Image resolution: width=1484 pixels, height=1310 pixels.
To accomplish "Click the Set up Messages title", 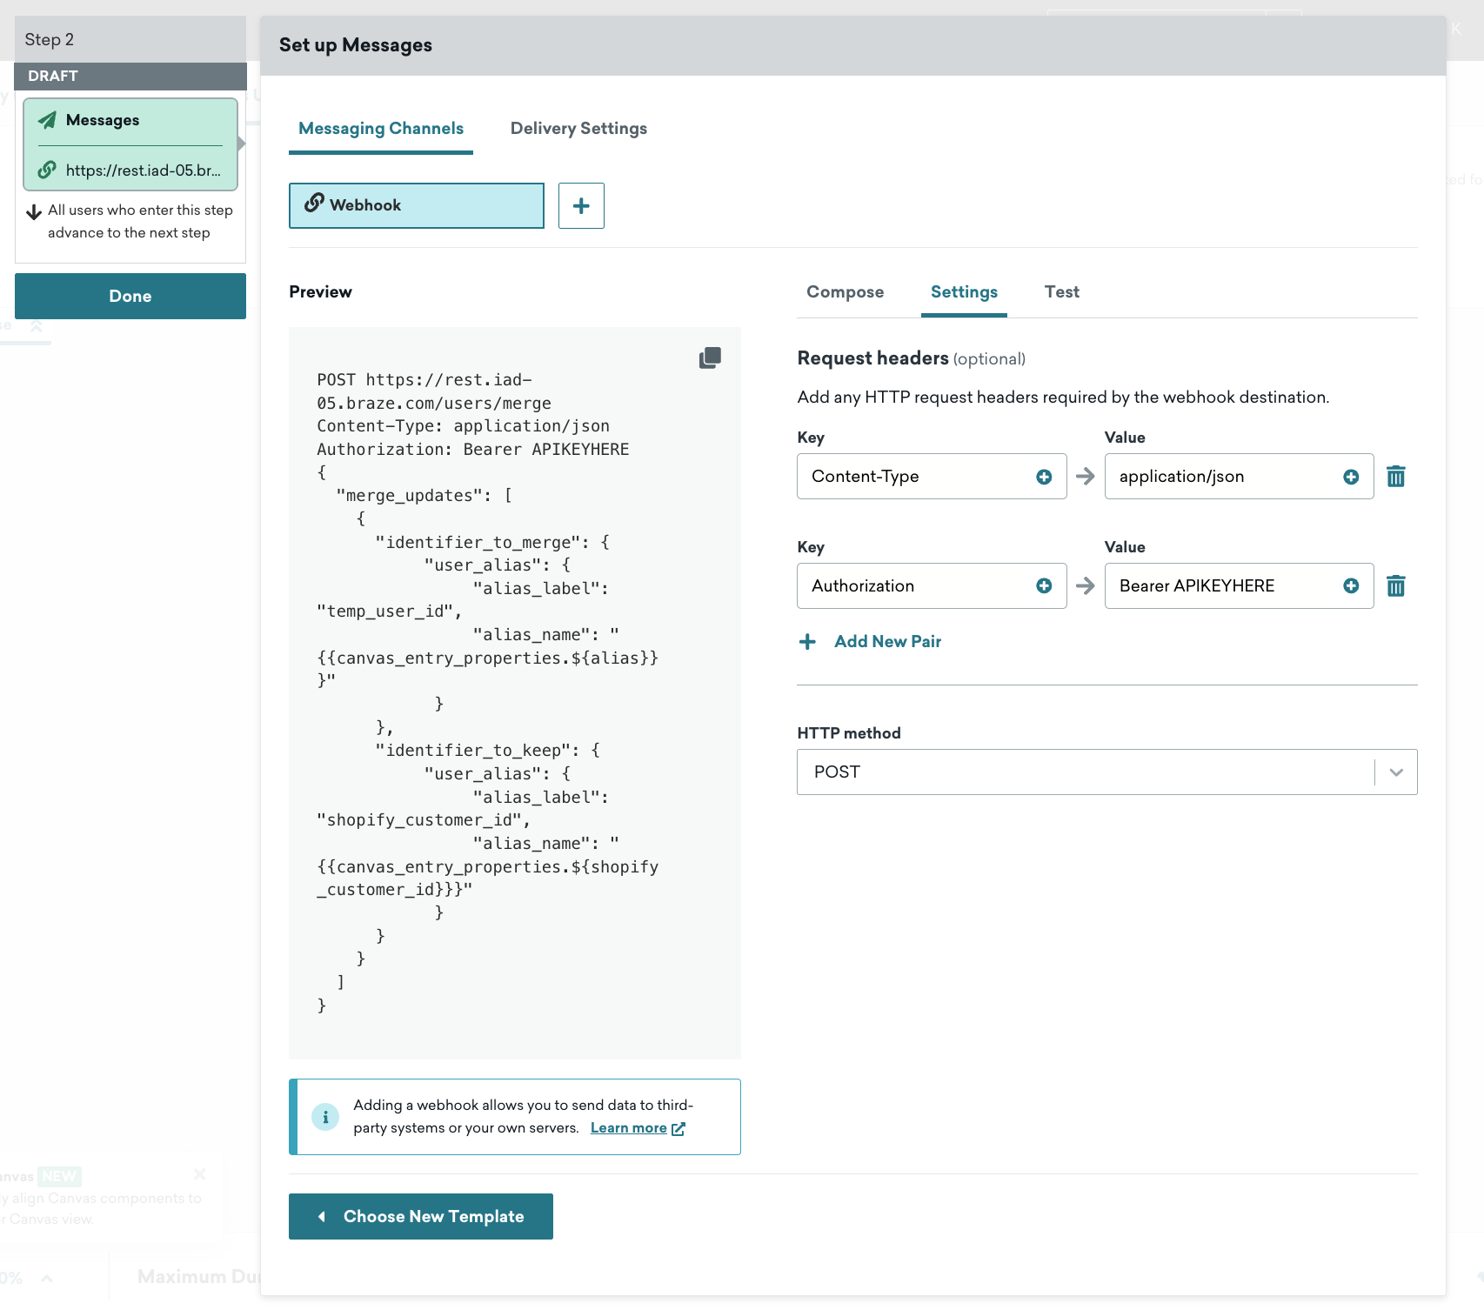I will [x=355, y=45].
